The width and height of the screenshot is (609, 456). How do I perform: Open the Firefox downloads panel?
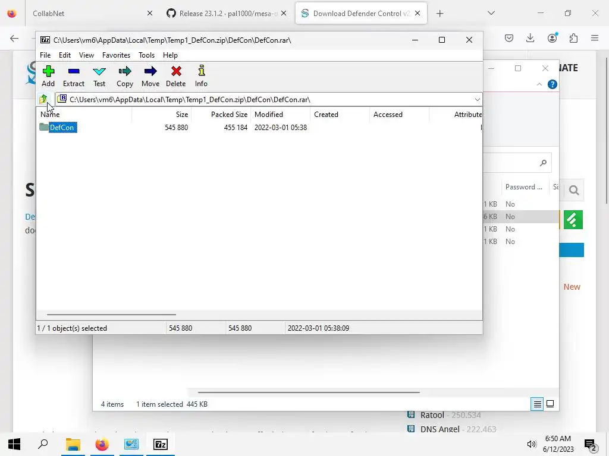530,38
